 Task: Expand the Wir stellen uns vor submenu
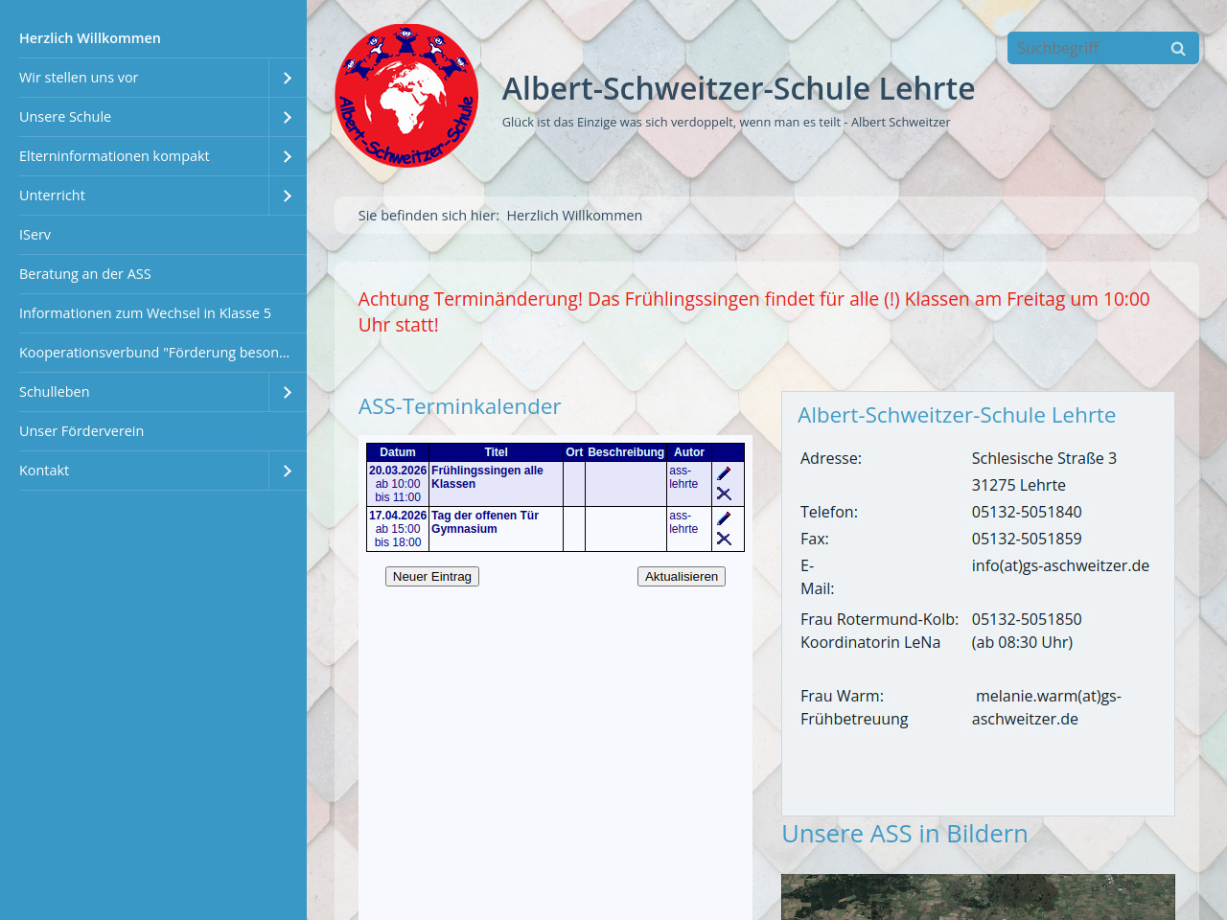(288, 78)
